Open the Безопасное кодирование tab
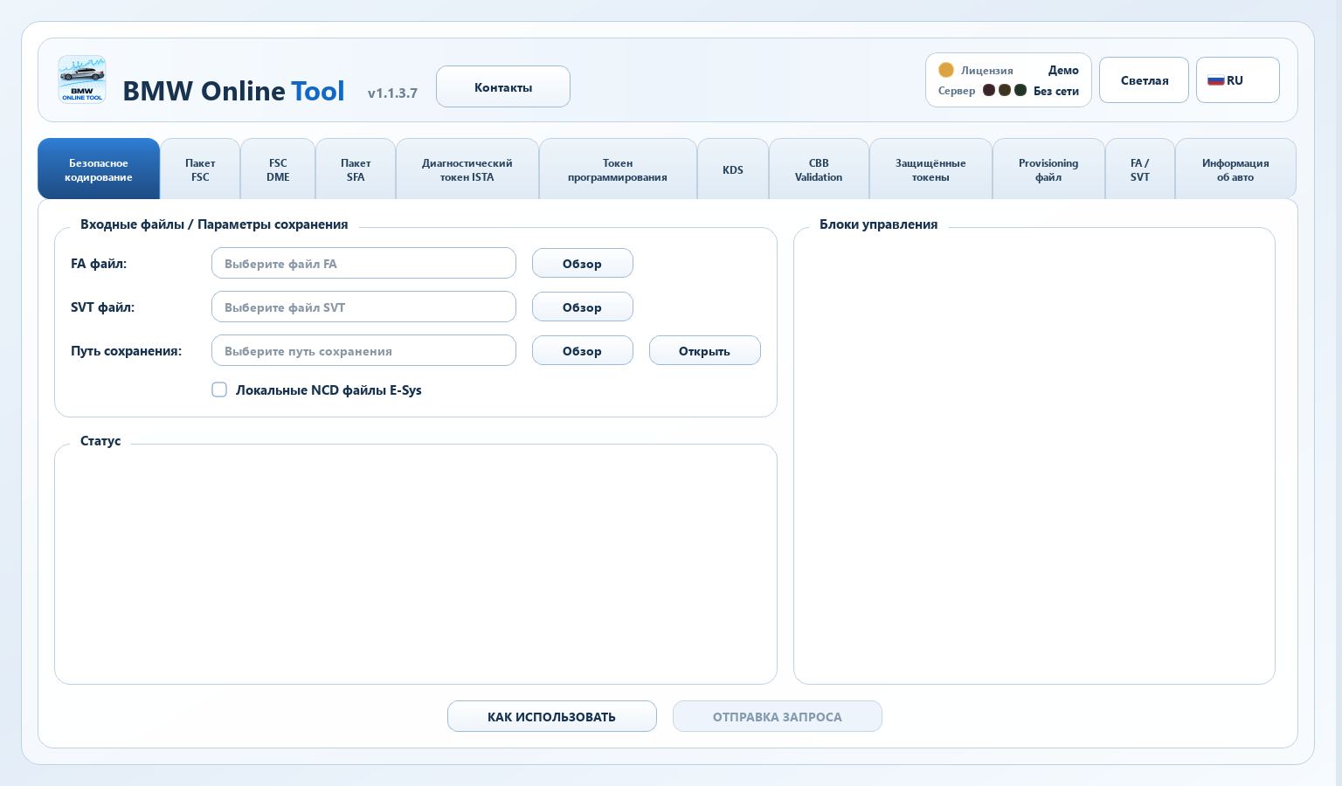1342x786 pixels. [99, 169]
